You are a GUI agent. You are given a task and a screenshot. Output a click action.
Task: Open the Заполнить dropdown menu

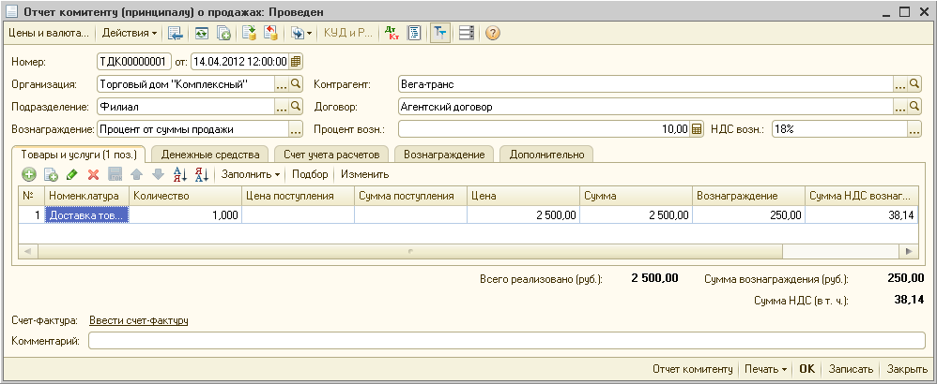251,175
